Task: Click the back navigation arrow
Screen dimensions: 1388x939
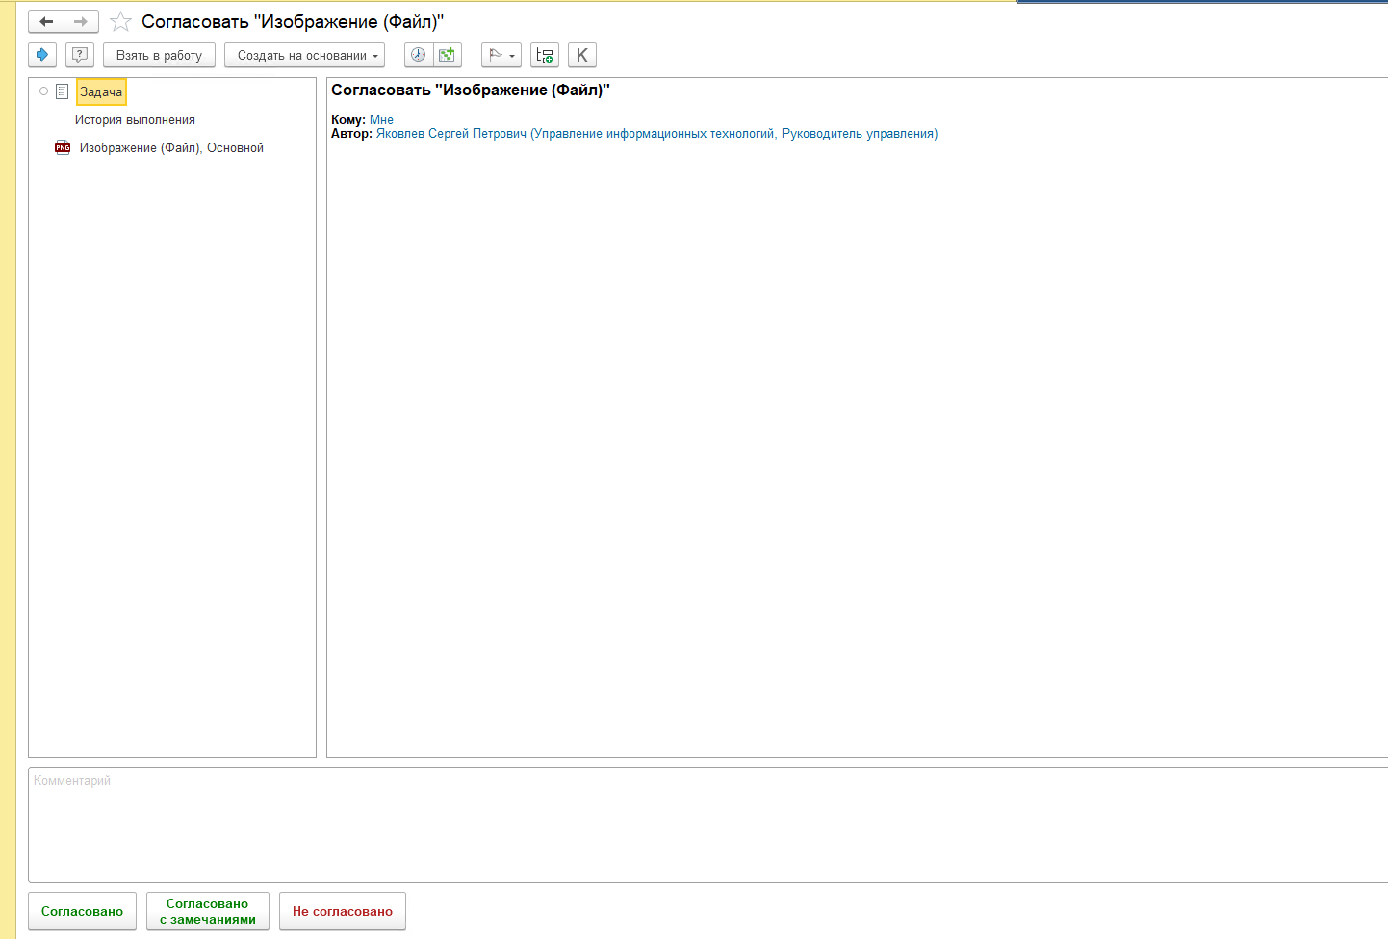Action: coord(46,21)
